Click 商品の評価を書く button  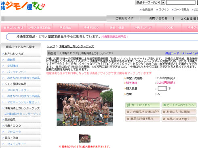point(179,119)
